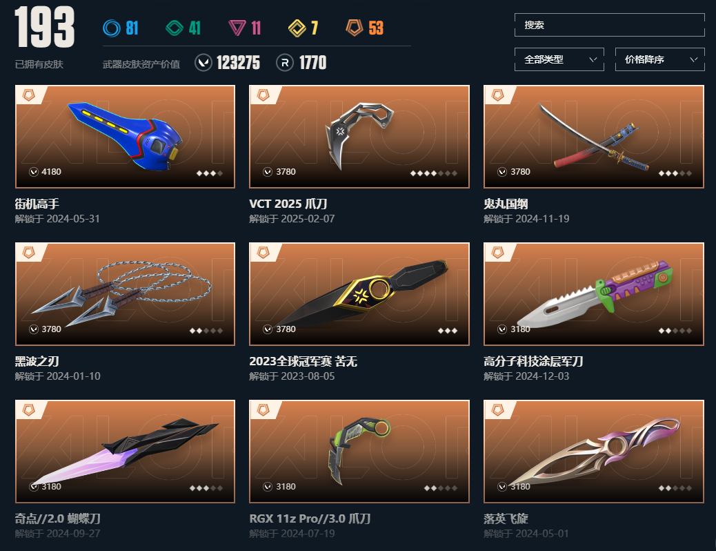Click the tier badge on the 街机高手 card

pos(29,95)
